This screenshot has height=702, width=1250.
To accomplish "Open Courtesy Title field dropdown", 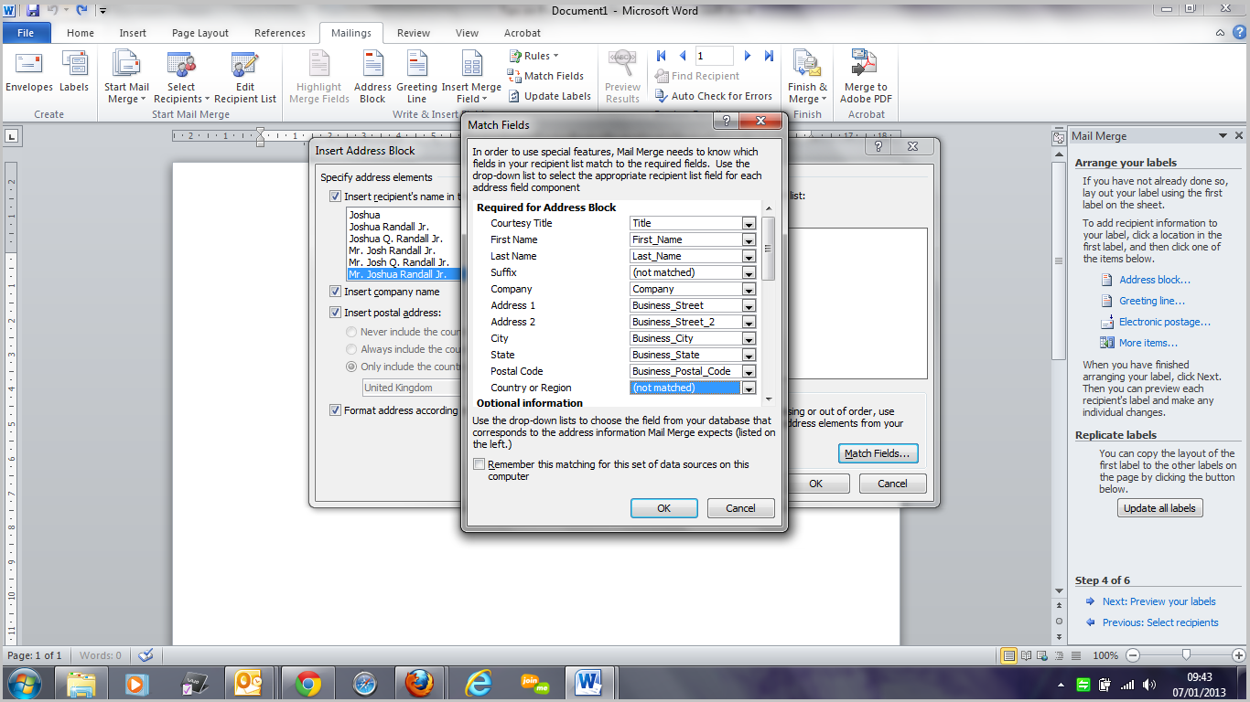I will click(749, 223).
